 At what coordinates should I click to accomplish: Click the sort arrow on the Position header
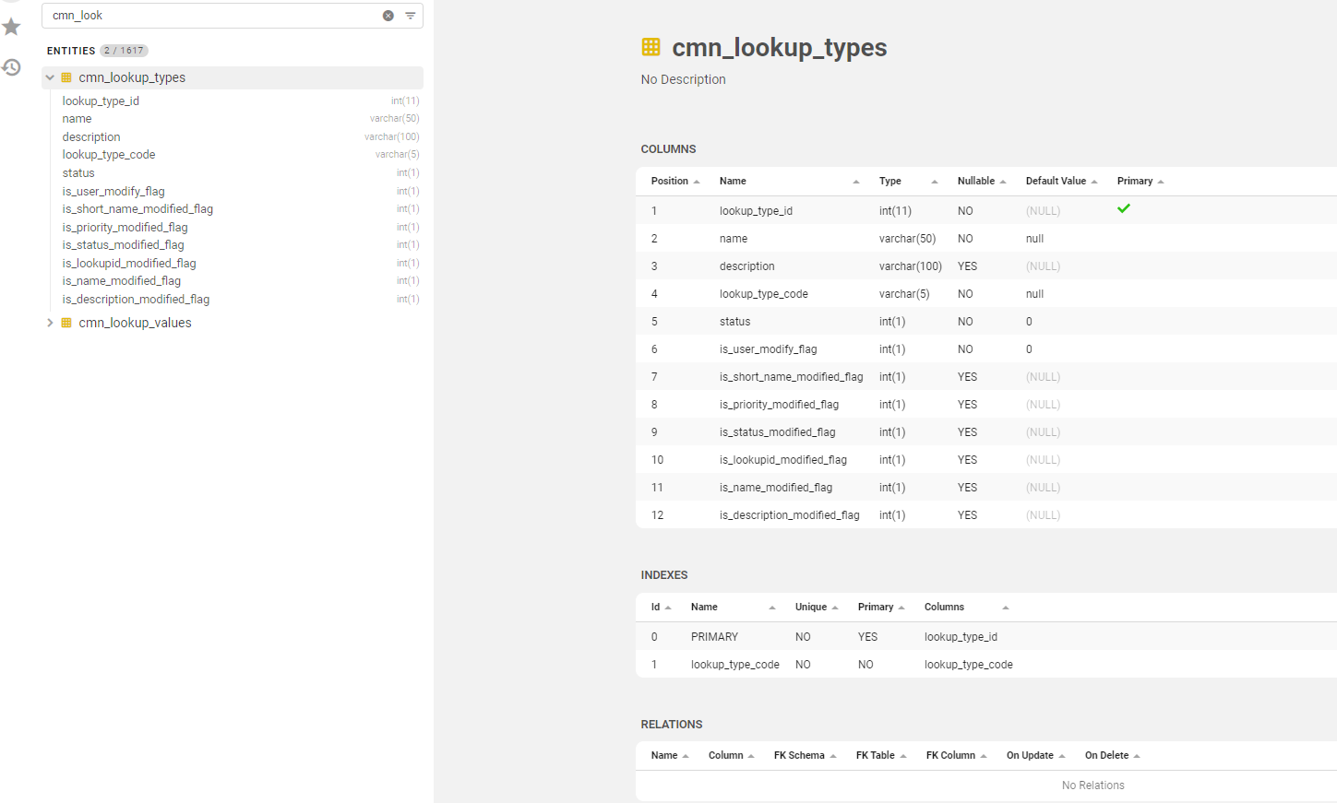pyautogui.click(x=698, y=181)
